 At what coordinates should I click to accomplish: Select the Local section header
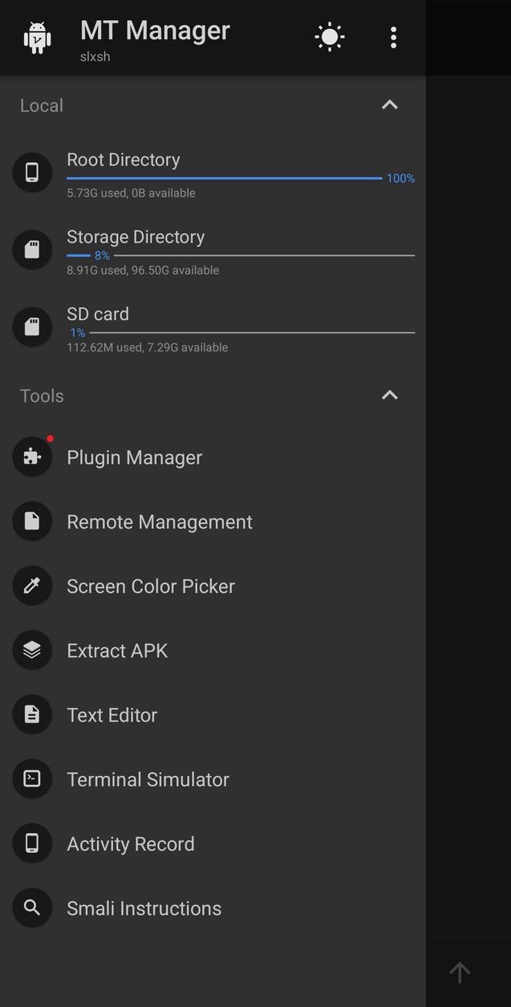tap(41, 105)
